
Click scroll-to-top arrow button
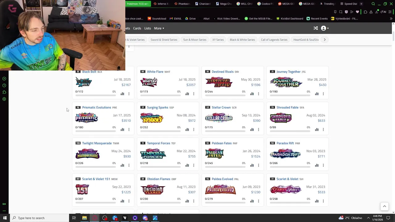point(385,206)
